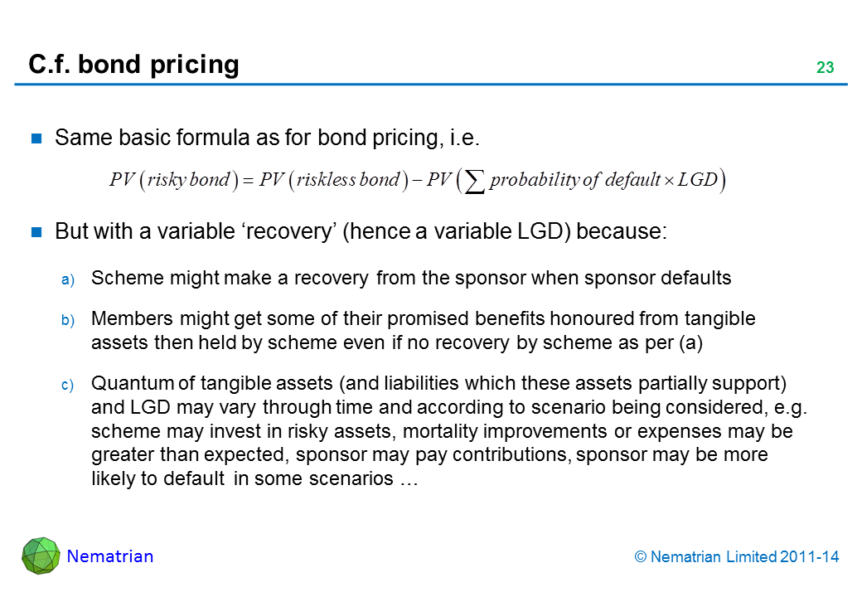Select the slide number 23
The image size is (862, 597).
tap(824, 68)
